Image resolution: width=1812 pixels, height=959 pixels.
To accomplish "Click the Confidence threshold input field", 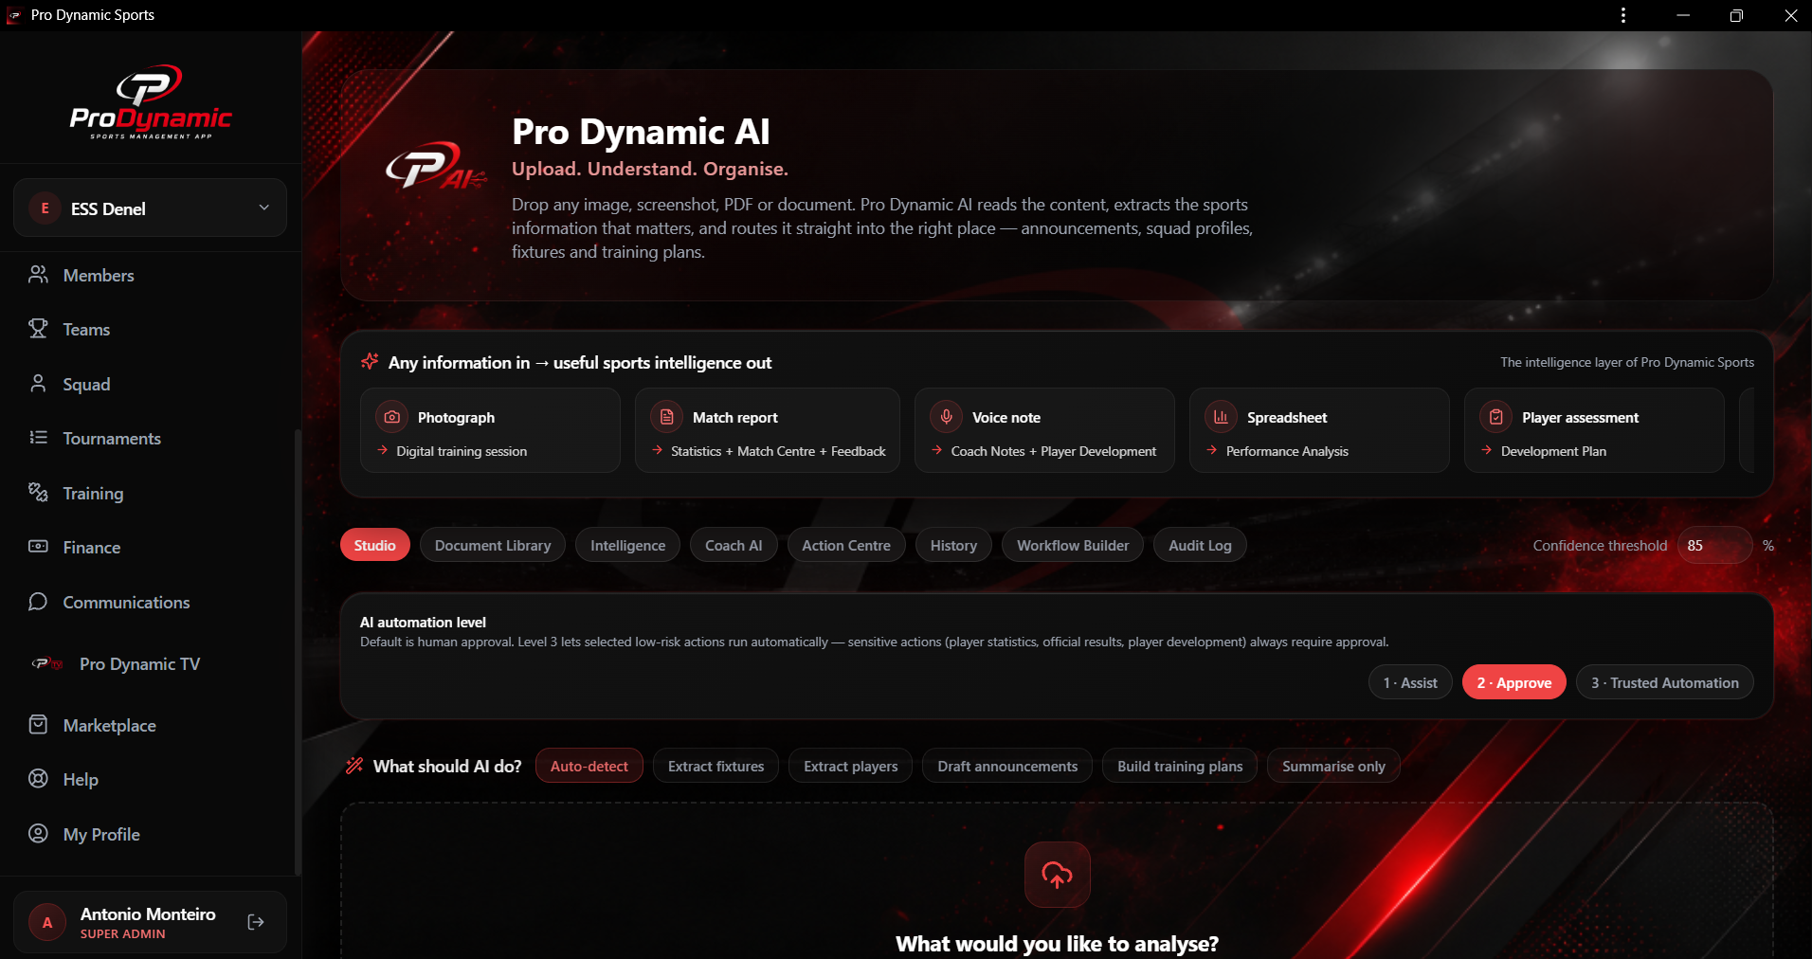I will [1714, 545].
